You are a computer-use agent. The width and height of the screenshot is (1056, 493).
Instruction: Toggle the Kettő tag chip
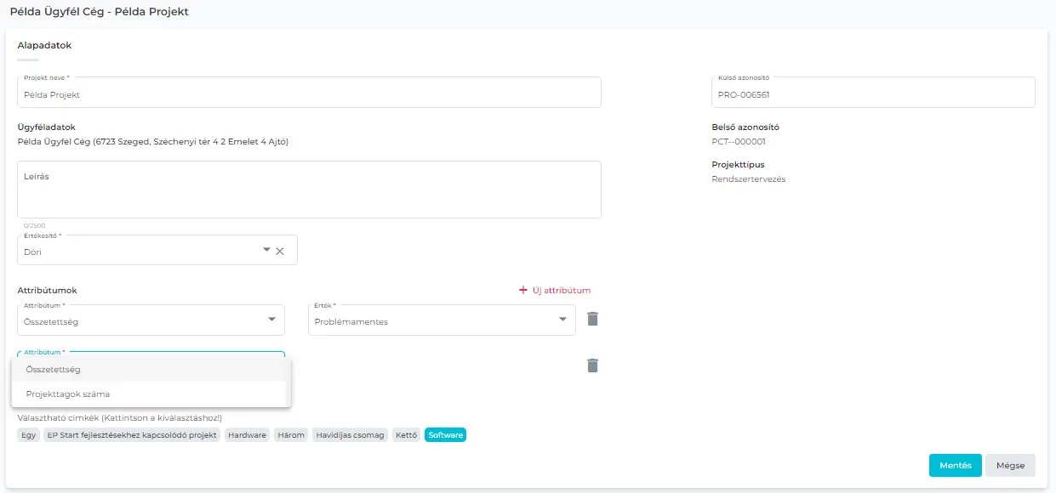pyautogui.click(x=407, y=435)
